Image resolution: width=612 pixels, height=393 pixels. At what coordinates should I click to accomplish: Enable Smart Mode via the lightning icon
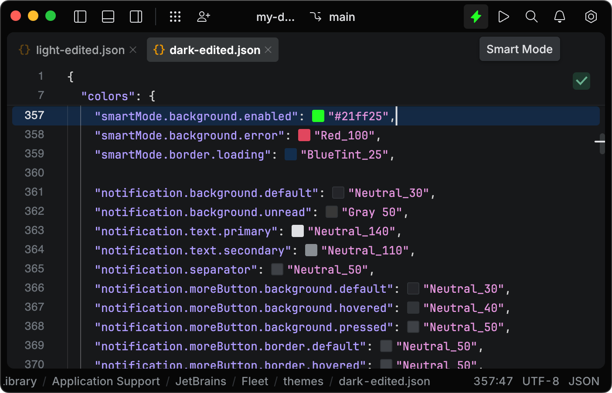click(476, 17)
